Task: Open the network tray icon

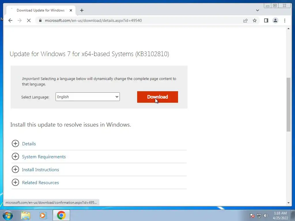Action: coord(259,216)
